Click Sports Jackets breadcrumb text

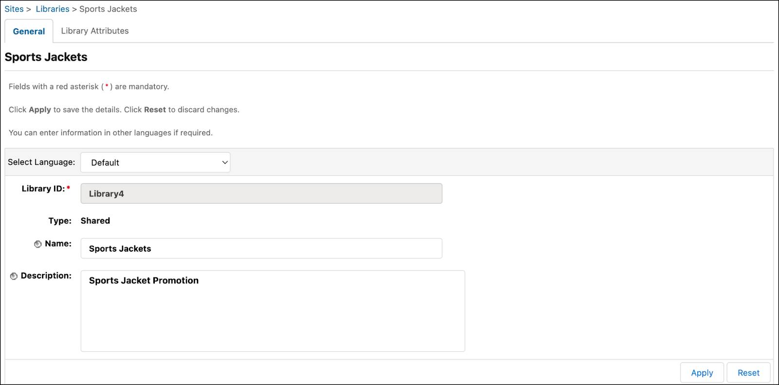click(x=108, y=9)
